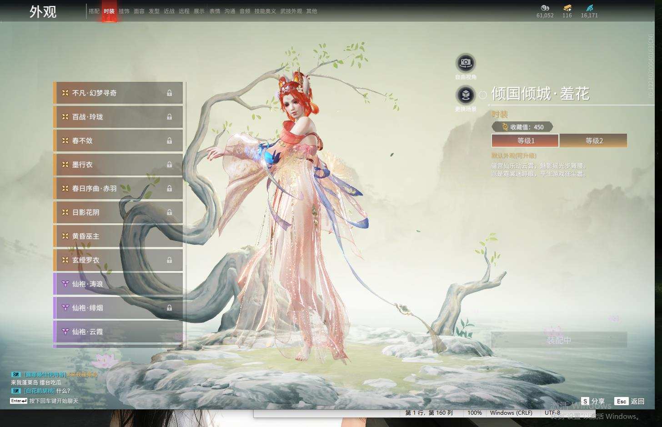Select the 春日序曲·赤羽 outfit entry
Image resolution: width=662 pixels, height=427 pixels.
click(x=118, y=188)
